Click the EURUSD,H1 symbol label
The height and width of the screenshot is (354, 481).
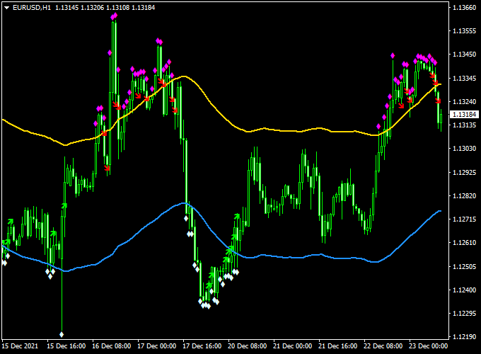pos(32,8)
